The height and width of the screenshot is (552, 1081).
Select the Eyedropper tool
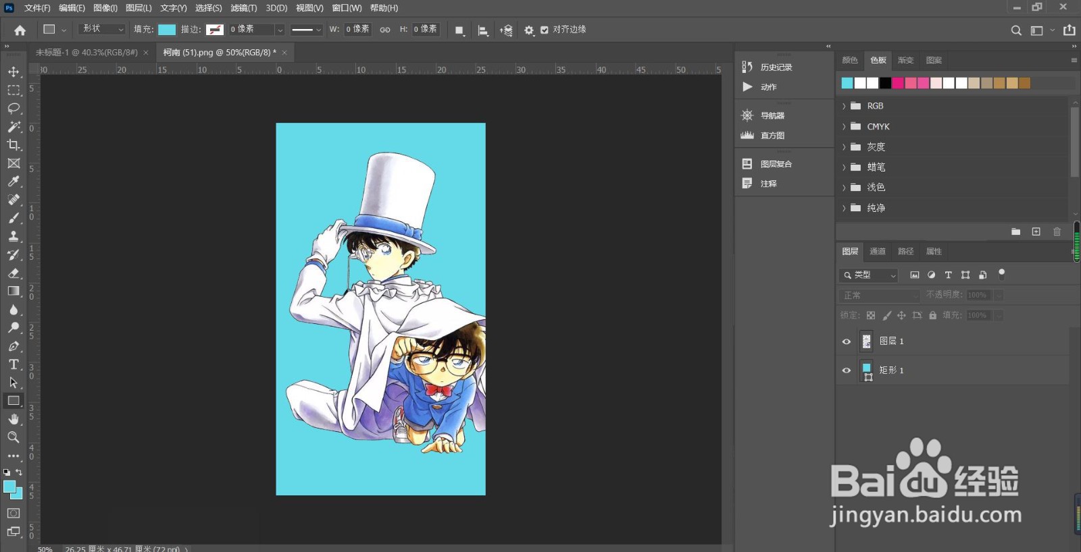coord(14,182)
